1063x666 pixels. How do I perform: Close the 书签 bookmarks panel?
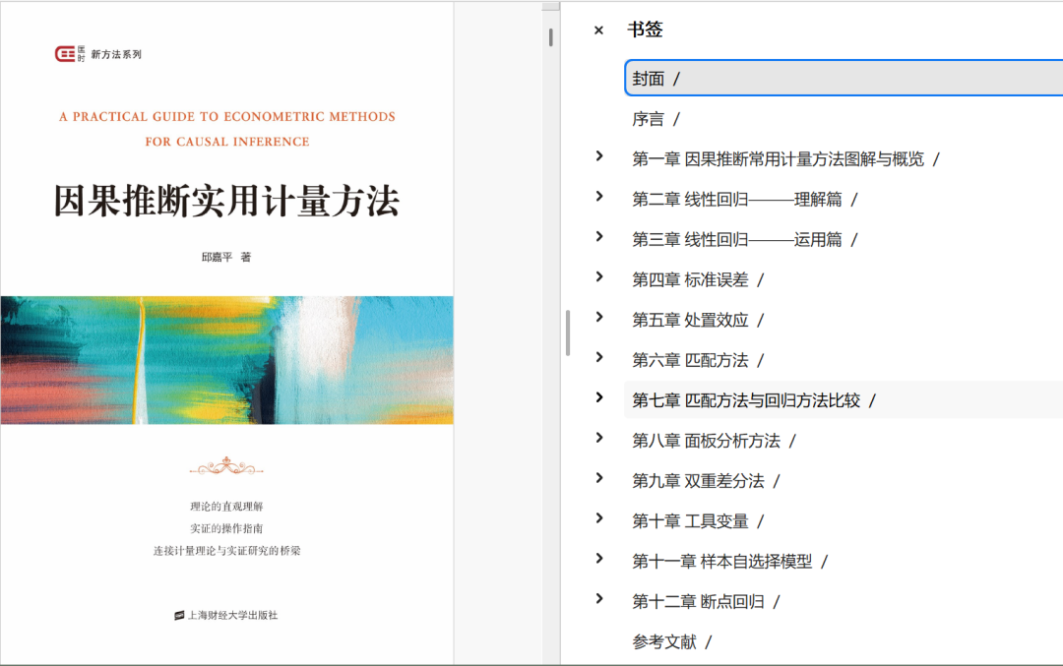point(598,30)
